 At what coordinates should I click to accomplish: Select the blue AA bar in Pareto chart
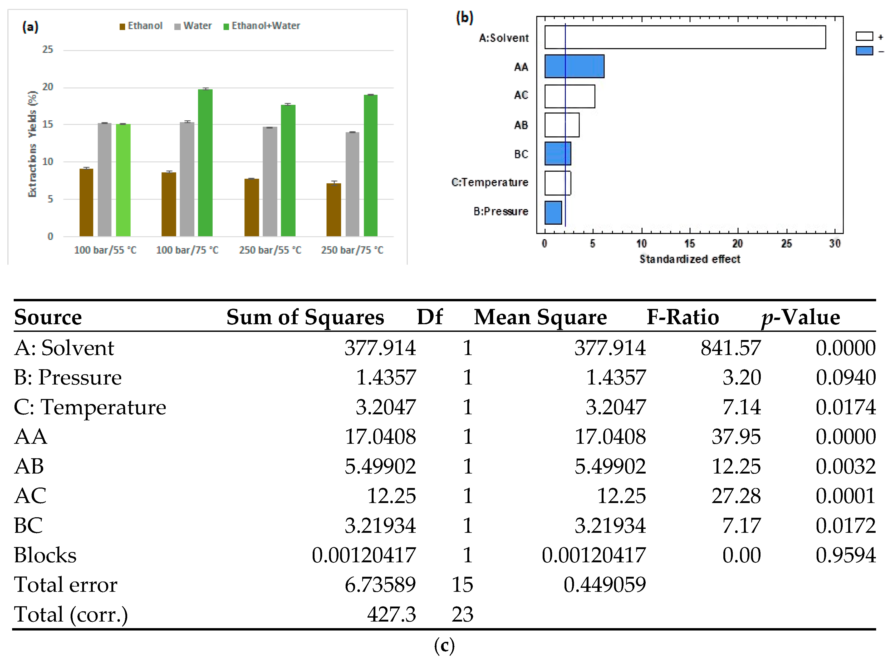point(574,66)
